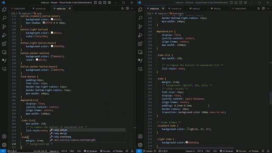This screenshot has height=153, width=272.
Task: Click Go Live in the left status bar
Action: [105, 151]
